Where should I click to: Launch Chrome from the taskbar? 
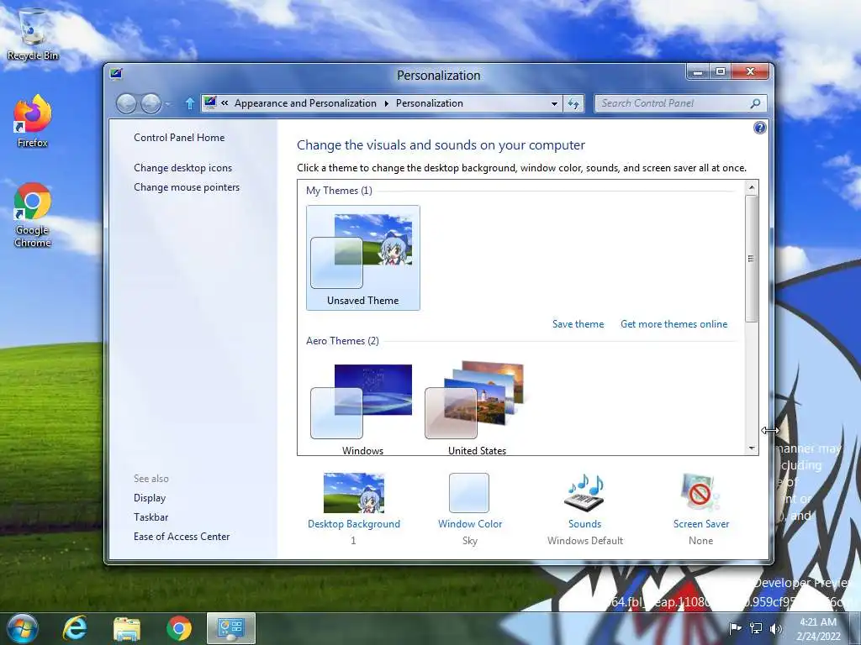pyautogui.click(x=179, y=628)
